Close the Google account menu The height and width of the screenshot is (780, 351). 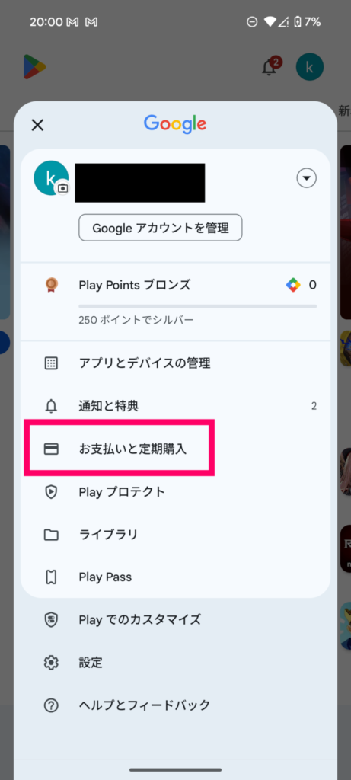[37, 125]
